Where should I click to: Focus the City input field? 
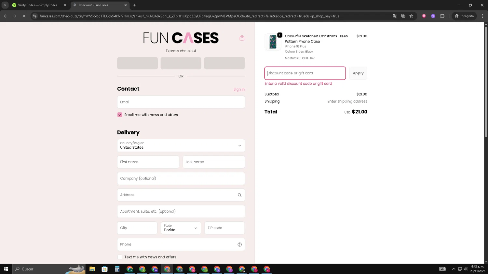click(137, 228)
